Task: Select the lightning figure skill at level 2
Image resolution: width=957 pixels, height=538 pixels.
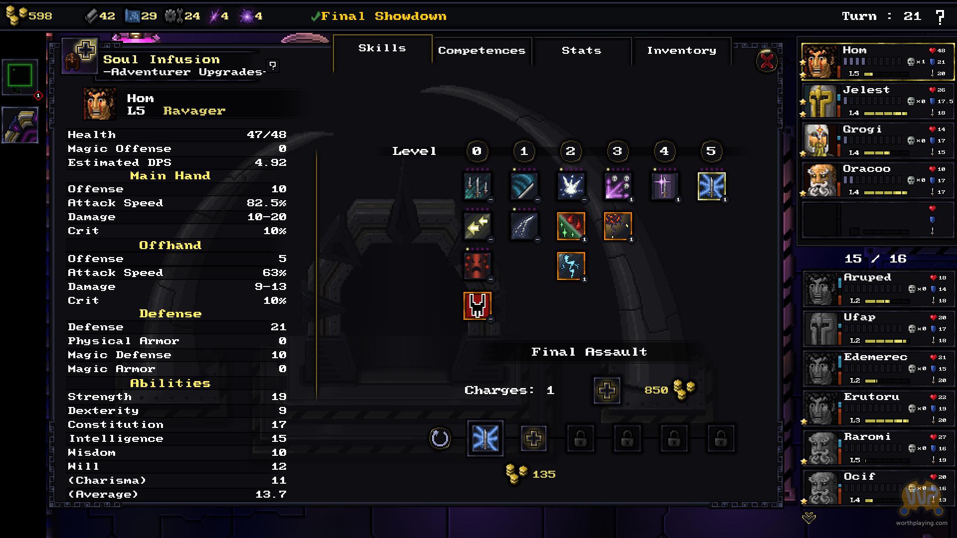Action: (x=571, y=266)
